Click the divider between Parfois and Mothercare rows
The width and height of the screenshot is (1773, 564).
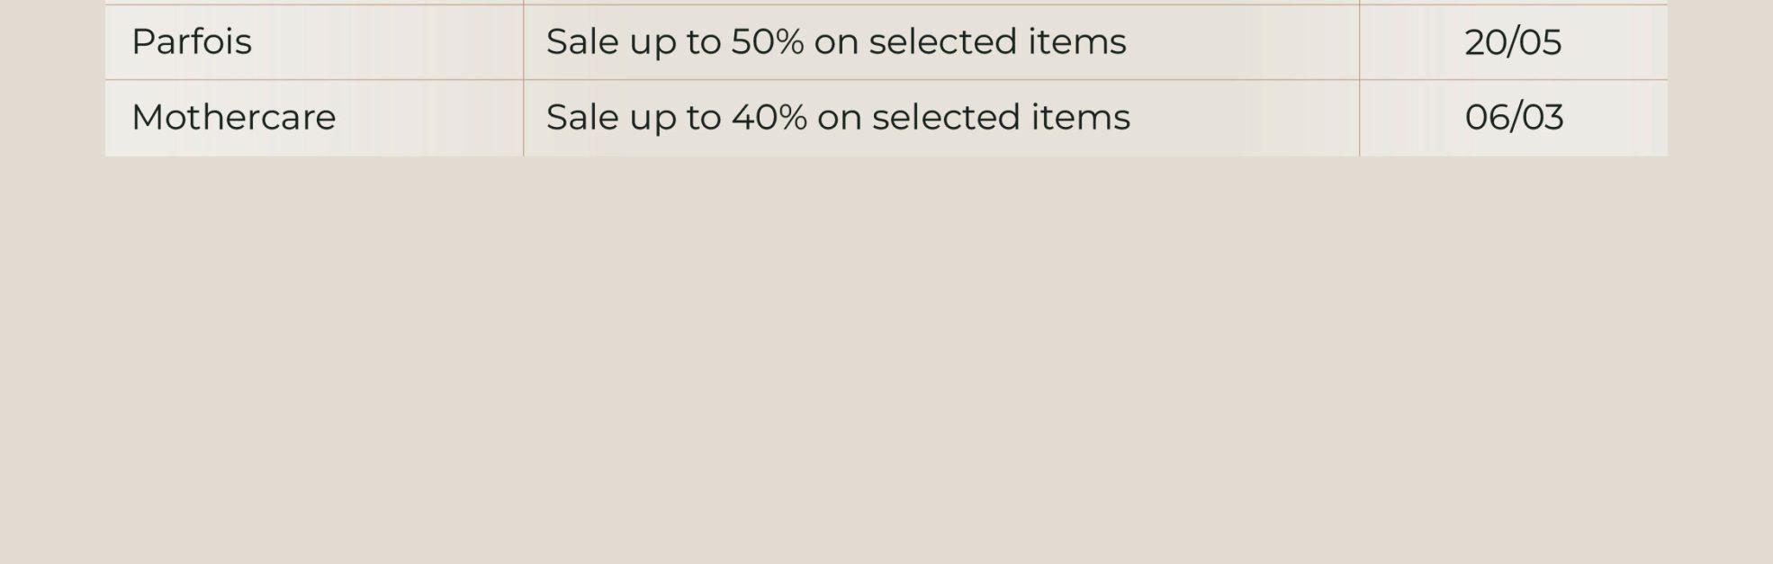pyautogui.click(x=886, y=80)
